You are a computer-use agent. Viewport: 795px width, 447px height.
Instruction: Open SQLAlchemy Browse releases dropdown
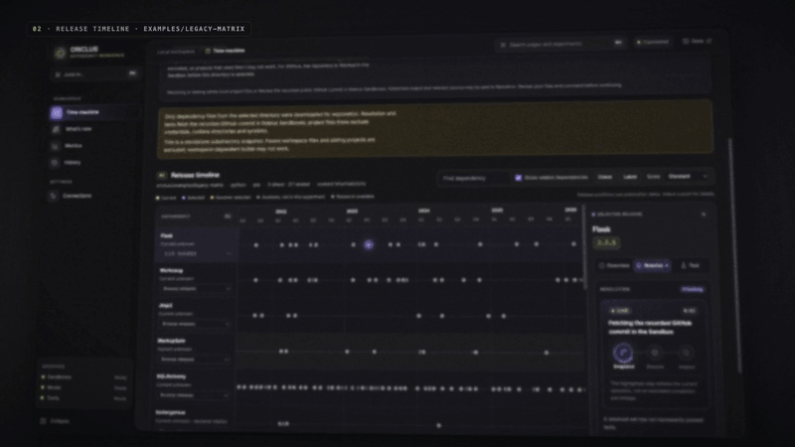point(193,394)
